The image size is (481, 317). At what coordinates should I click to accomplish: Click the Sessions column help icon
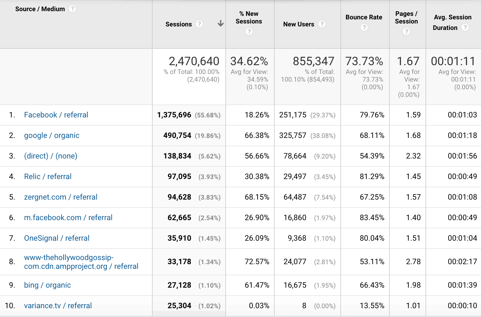(200, 24)
